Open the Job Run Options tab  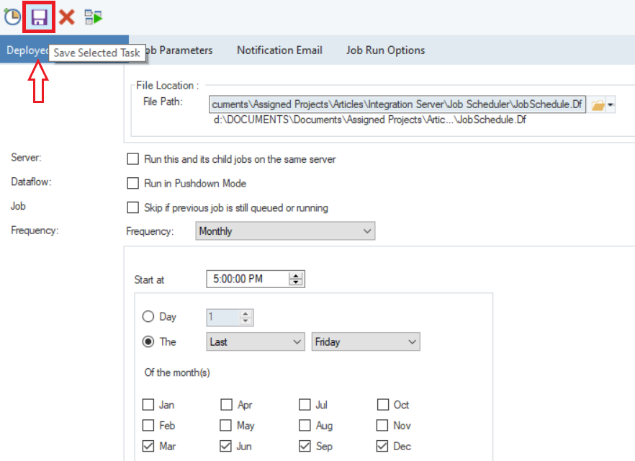[385, 50]
